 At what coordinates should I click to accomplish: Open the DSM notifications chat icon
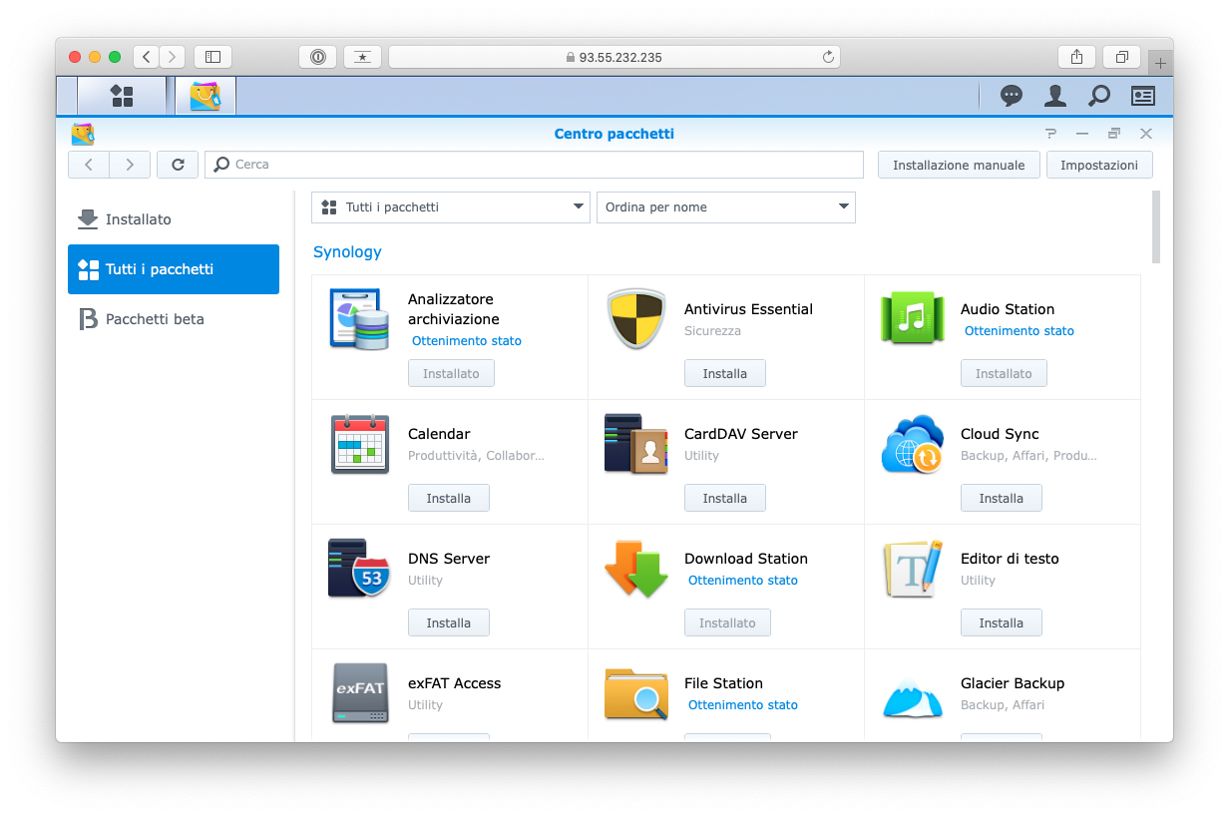click(1012, 96)
